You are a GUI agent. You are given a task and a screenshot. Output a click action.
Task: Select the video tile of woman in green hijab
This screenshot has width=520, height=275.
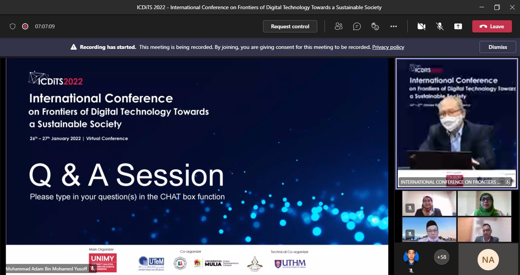(x=484, y=204)
